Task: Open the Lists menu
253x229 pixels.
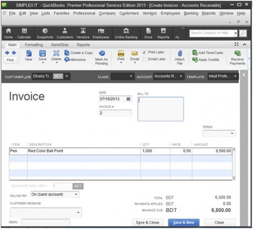Action: pos(46,13)
